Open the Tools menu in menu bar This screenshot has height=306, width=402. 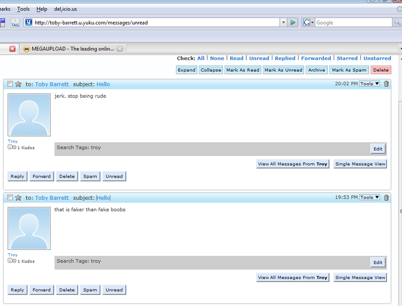(x=23, y=9)
